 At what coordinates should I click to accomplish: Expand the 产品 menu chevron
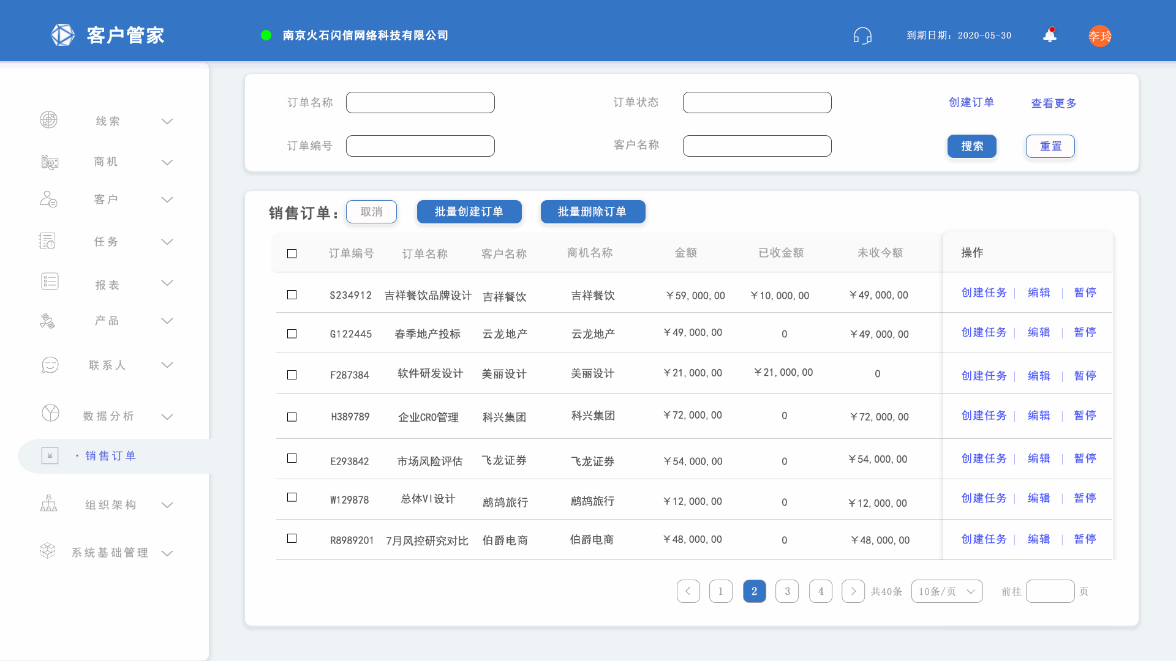click(167, 321)
